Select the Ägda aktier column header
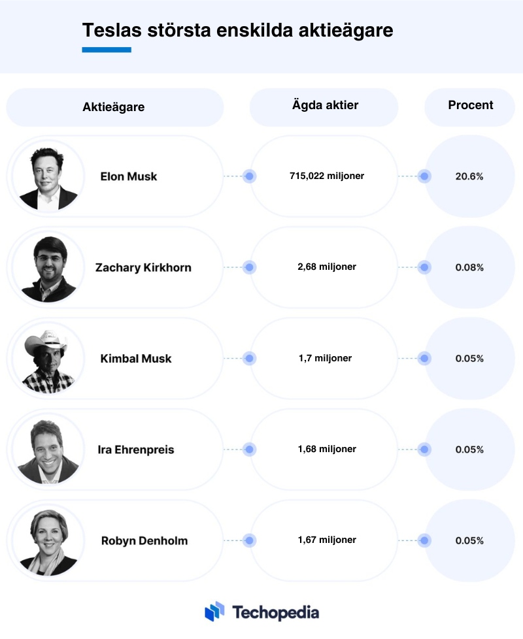 tap(324, 107)
